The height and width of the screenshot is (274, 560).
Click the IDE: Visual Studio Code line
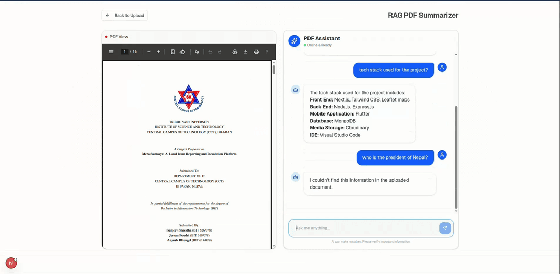[x=335, y=135]
